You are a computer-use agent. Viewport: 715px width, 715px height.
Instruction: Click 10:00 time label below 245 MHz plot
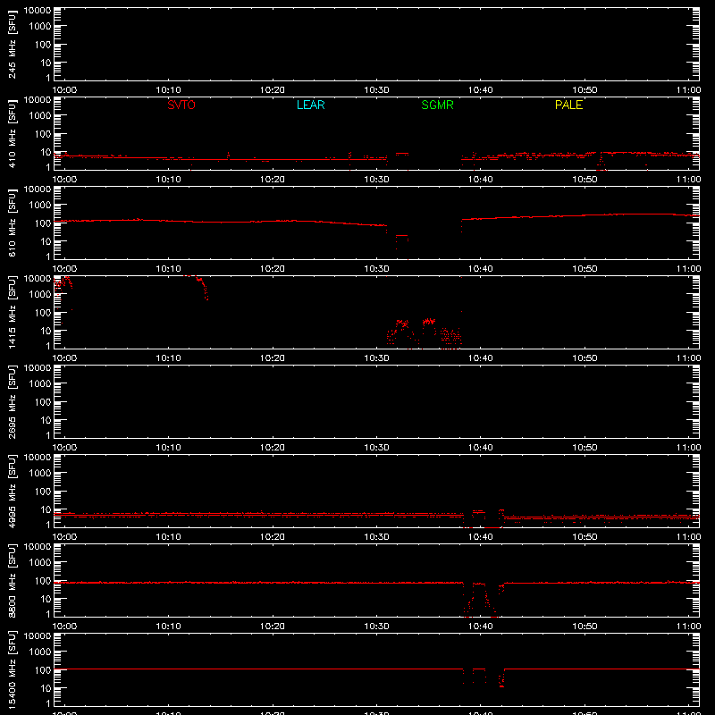coord(64,90)
